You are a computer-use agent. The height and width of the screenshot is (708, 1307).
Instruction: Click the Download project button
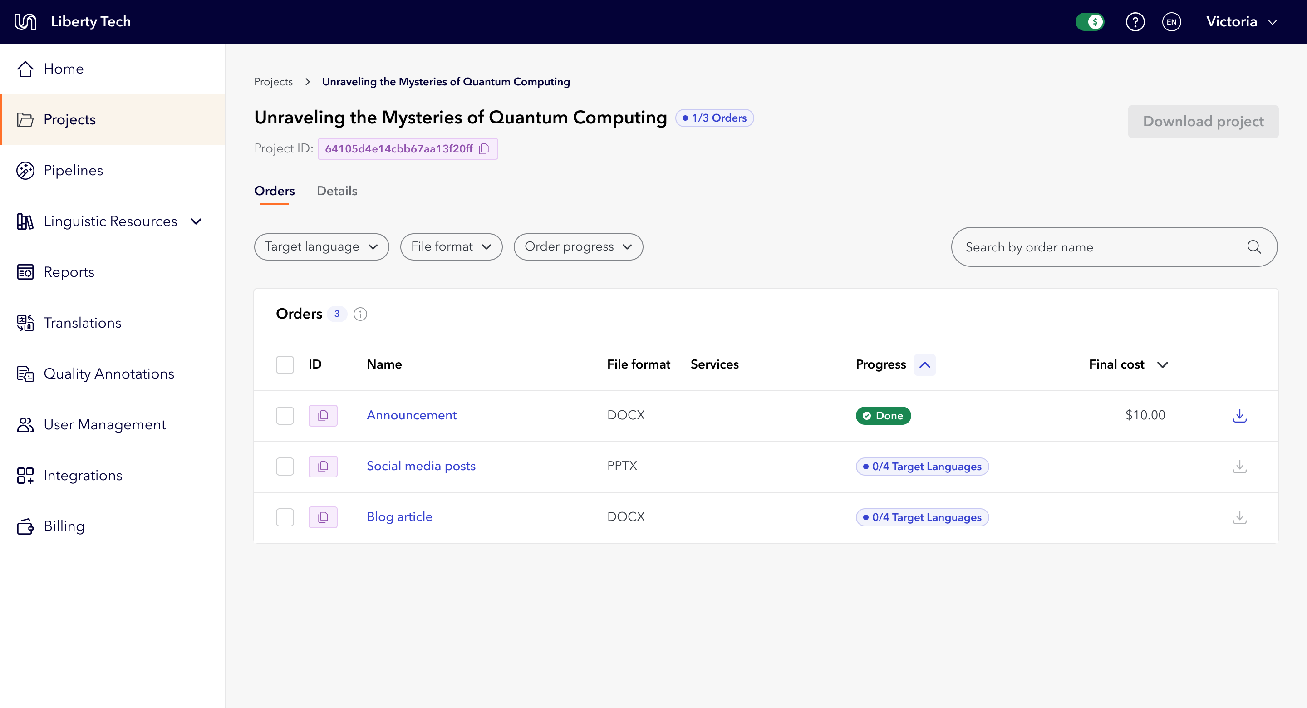coord(1203,121)
